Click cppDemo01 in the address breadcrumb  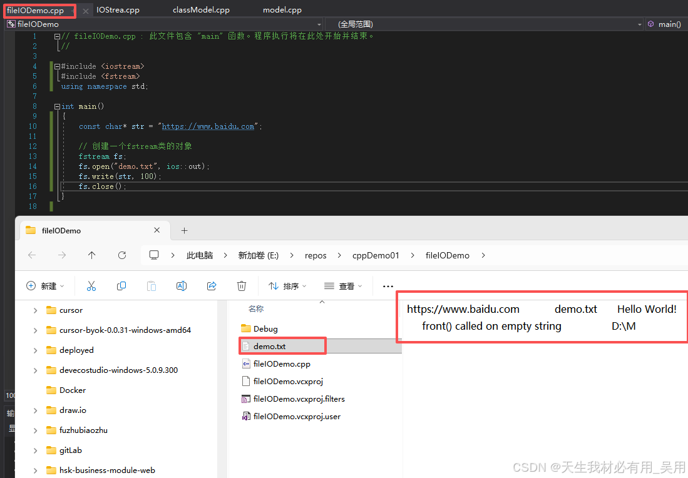[x=376, y=255]
